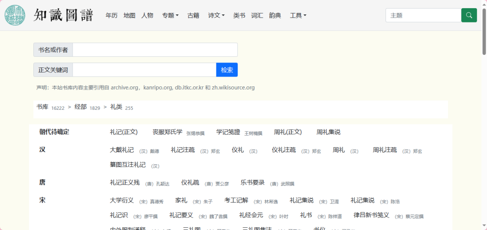Open the book 礼经会元
The width and height of the screenshot is (487, 230).
(251, 215)
